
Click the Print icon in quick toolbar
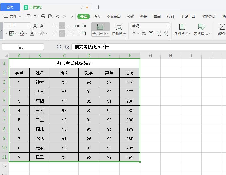(43, 16)
